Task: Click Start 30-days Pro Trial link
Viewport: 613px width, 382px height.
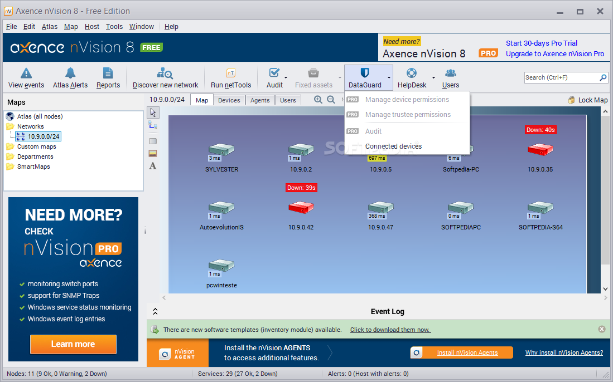Action: 542,43
